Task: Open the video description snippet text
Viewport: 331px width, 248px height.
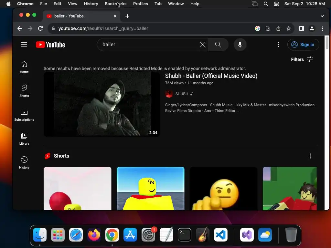Action: pyautogui.click(x=241, y=108)
